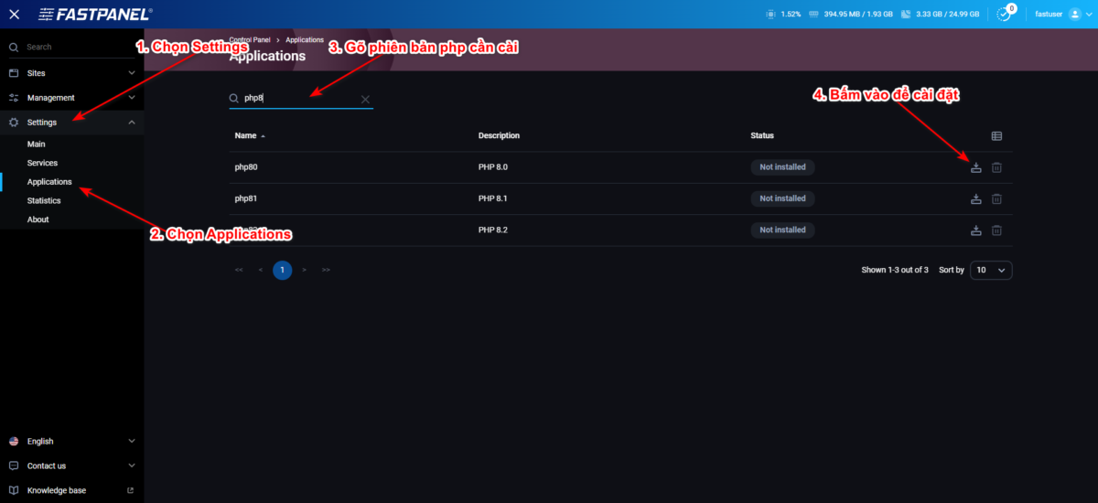Viewport: 1098px width, 503px height.
Task: Click the PHP 8.1 description
Action: (492, 198)
